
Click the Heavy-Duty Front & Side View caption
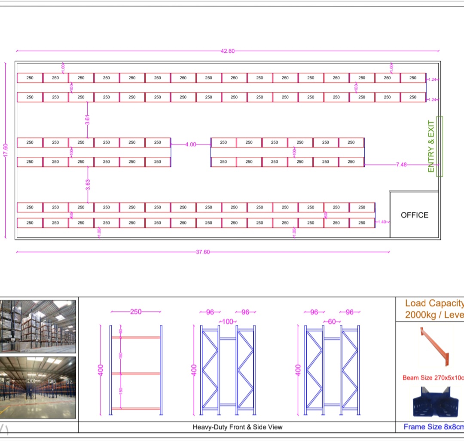click(x=238, y=427)
